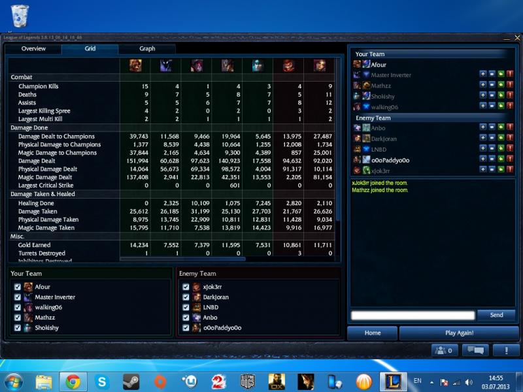Click the exclamation alert button in bottom bar
Image resolution: width=523 pixels, height=392 pixels.
[x=506, y=350]
